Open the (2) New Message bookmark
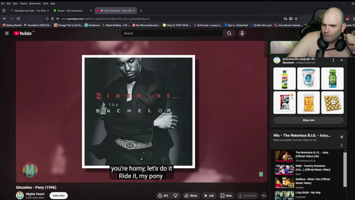The width and height of the screenshot is (355, 200). pos(261,25)
